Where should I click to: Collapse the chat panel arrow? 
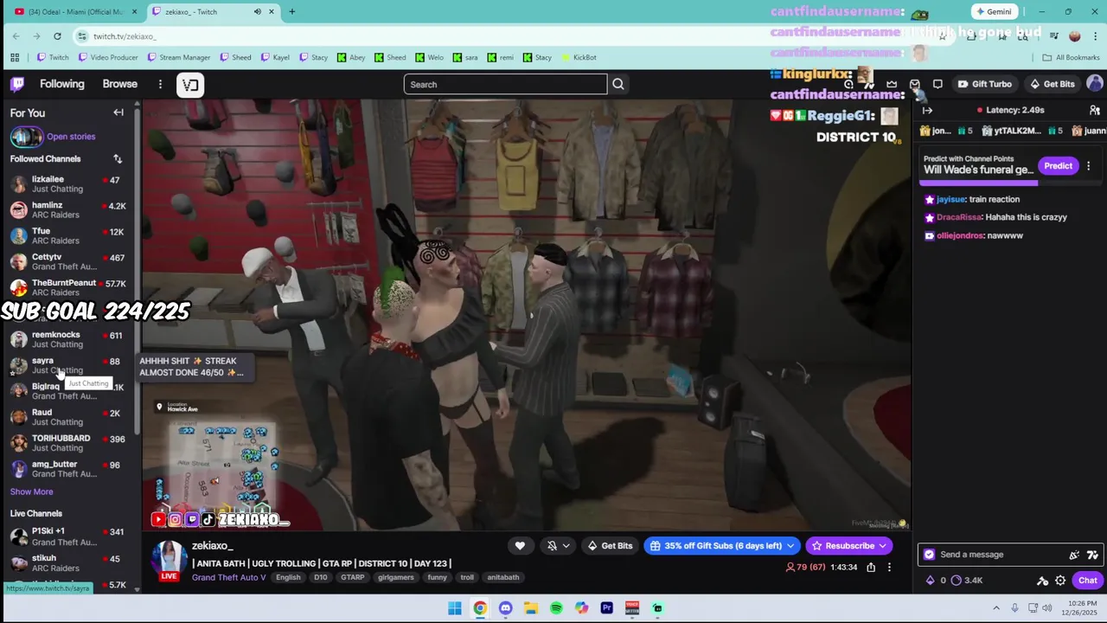coord(927,110)
